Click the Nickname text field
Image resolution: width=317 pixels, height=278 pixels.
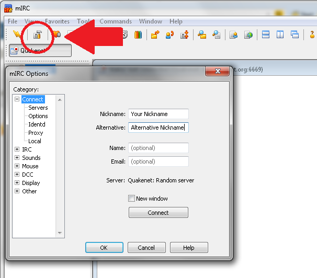[x=158, y=114]
